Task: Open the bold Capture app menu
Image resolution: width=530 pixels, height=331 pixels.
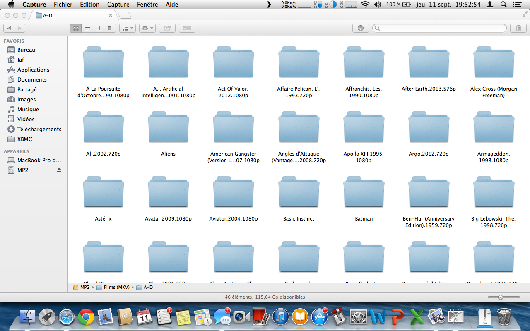Action: 34,5
